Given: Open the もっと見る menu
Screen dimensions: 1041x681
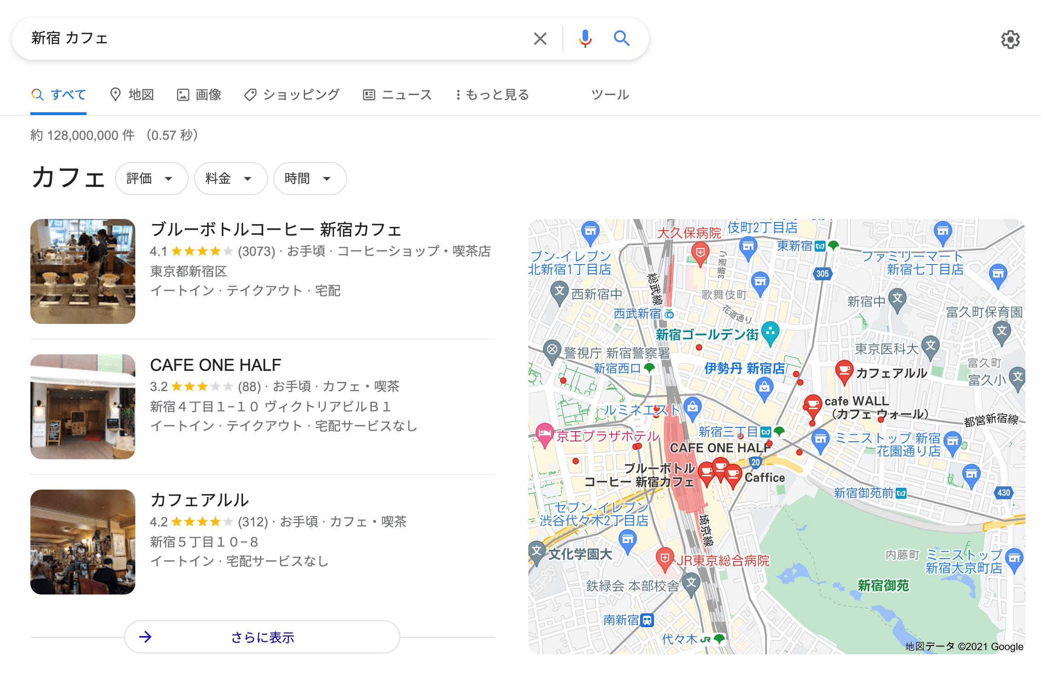Looking at the screenshot, I should coord(492,95).
